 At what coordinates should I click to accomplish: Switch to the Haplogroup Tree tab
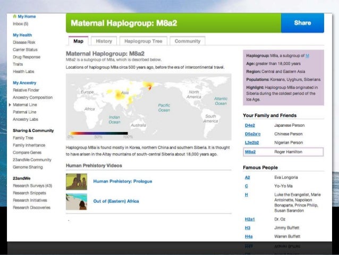pyautogui.click(x=143, y=41)
